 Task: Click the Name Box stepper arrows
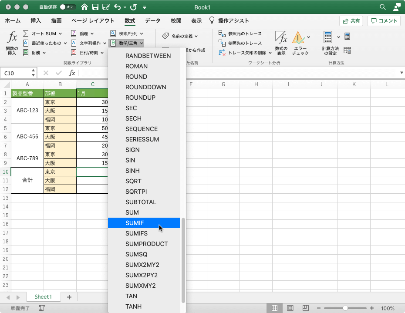pyautogui.click(x=34, y=73)
